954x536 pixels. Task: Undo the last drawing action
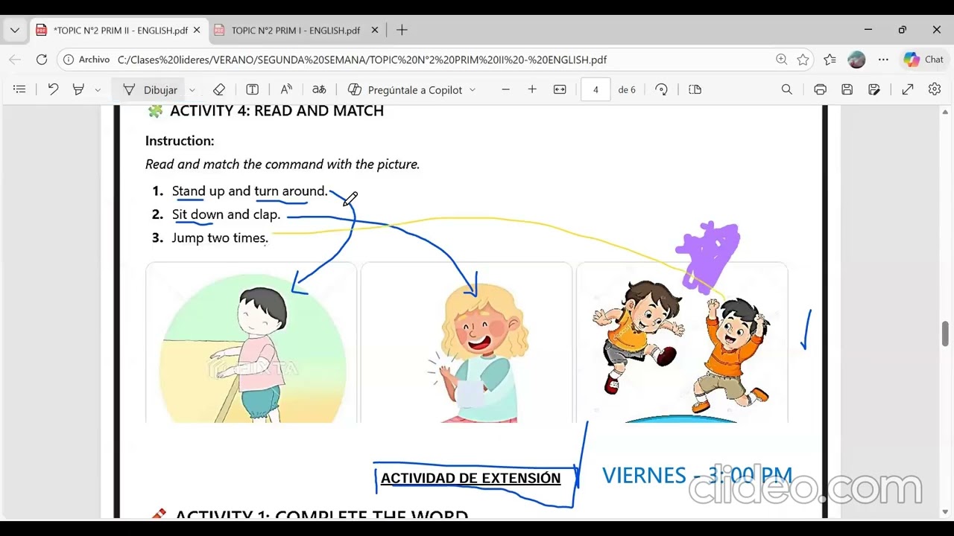click(53, 89)
